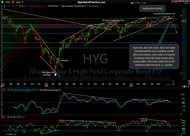Click the 13.3M volume figure
Screen dimensions: 190x136
point(137,3)
